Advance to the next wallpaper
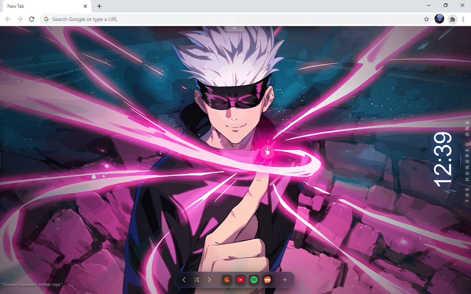This screenshot has height=294, width=471. coord(209,280)
